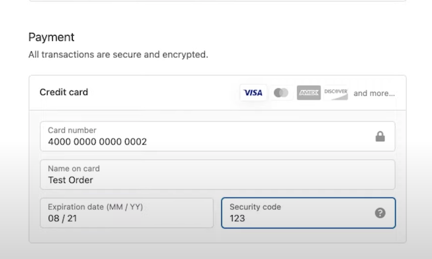Place cursor on the "Test Order" name text
The image size is (432, 259).
pos(70,180)
